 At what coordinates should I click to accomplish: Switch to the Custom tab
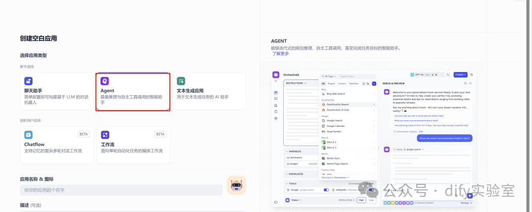click(342, 84)
